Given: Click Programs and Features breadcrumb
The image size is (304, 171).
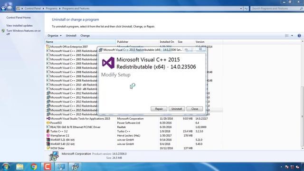Looking at the screenshot, I should click(x=76, y=9).
